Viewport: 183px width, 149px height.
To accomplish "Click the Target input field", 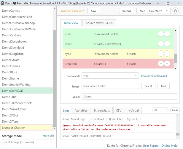I will coord(110,86).
